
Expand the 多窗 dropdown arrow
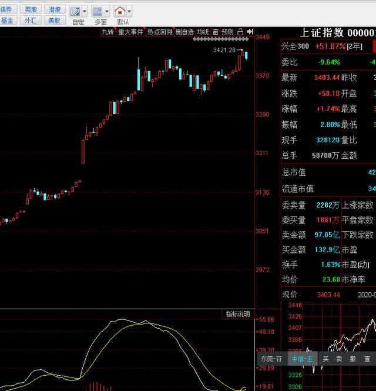[107, 11]
